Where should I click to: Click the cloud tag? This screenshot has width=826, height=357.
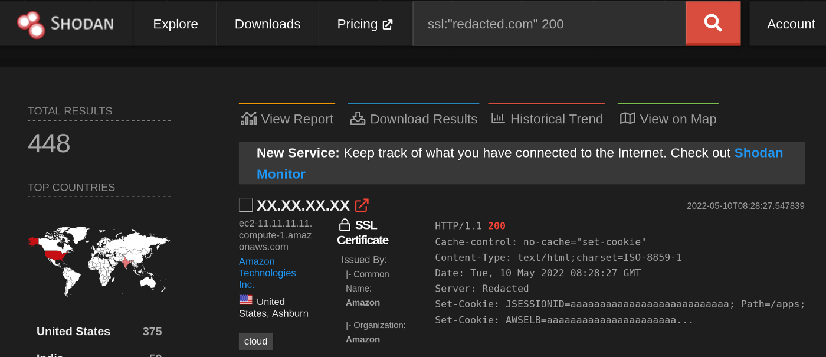click(256, 341)
